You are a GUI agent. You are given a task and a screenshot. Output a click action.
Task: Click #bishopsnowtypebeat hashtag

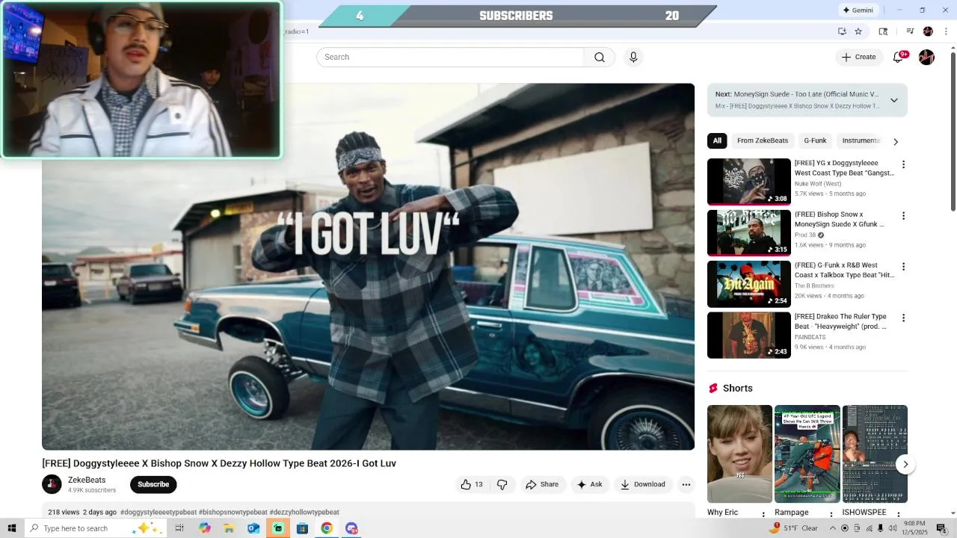coord(233,513)
